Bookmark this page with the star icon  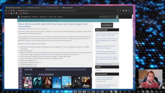tap(120, 11)
